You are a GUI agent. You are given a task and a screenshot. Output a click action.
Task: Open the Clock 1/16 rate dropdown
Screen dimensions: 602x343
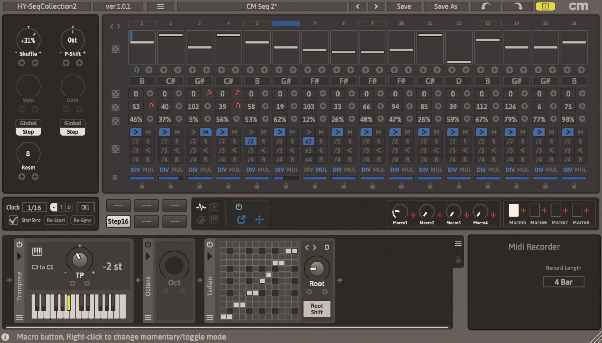[34, 207]
